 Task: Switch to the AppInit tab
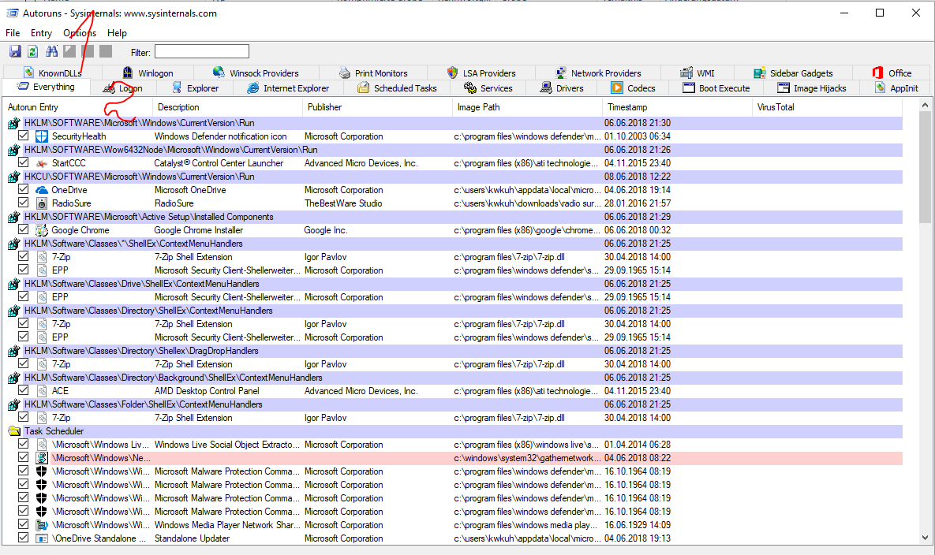pos(896,88)
